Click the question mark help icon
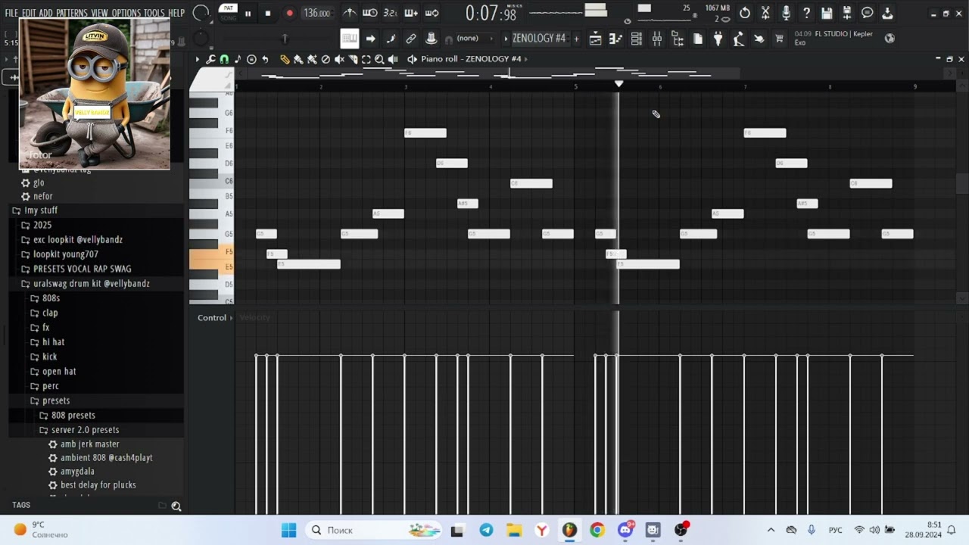The image size is (969, 545). [x=806, y=13]
